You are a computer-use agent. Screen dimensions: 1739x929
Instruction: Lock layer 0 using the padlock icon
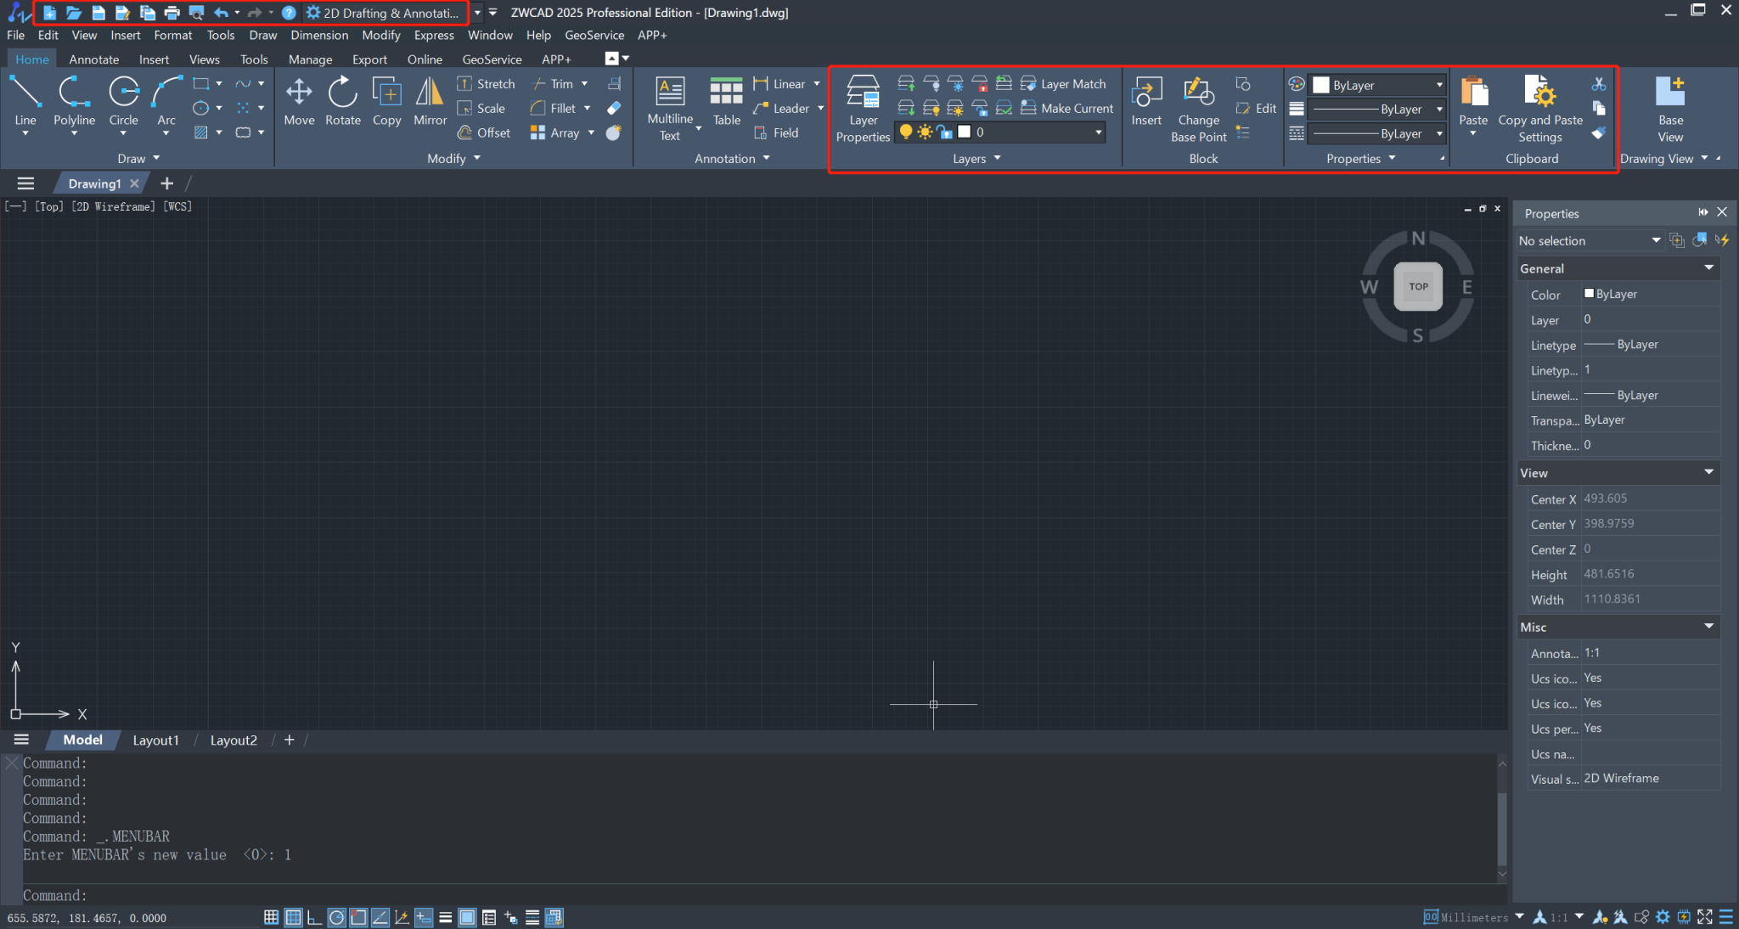click(944, 132)
